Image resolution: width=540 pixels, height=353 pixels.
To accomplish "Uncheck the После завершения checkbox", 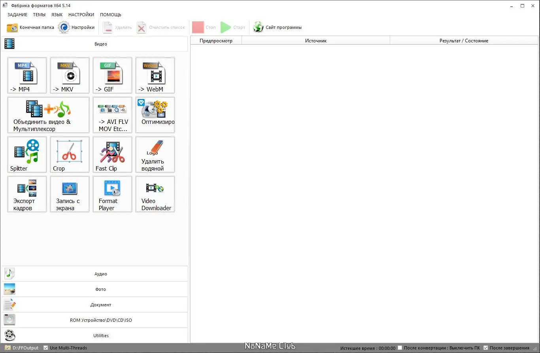I will tap(486, 348).
